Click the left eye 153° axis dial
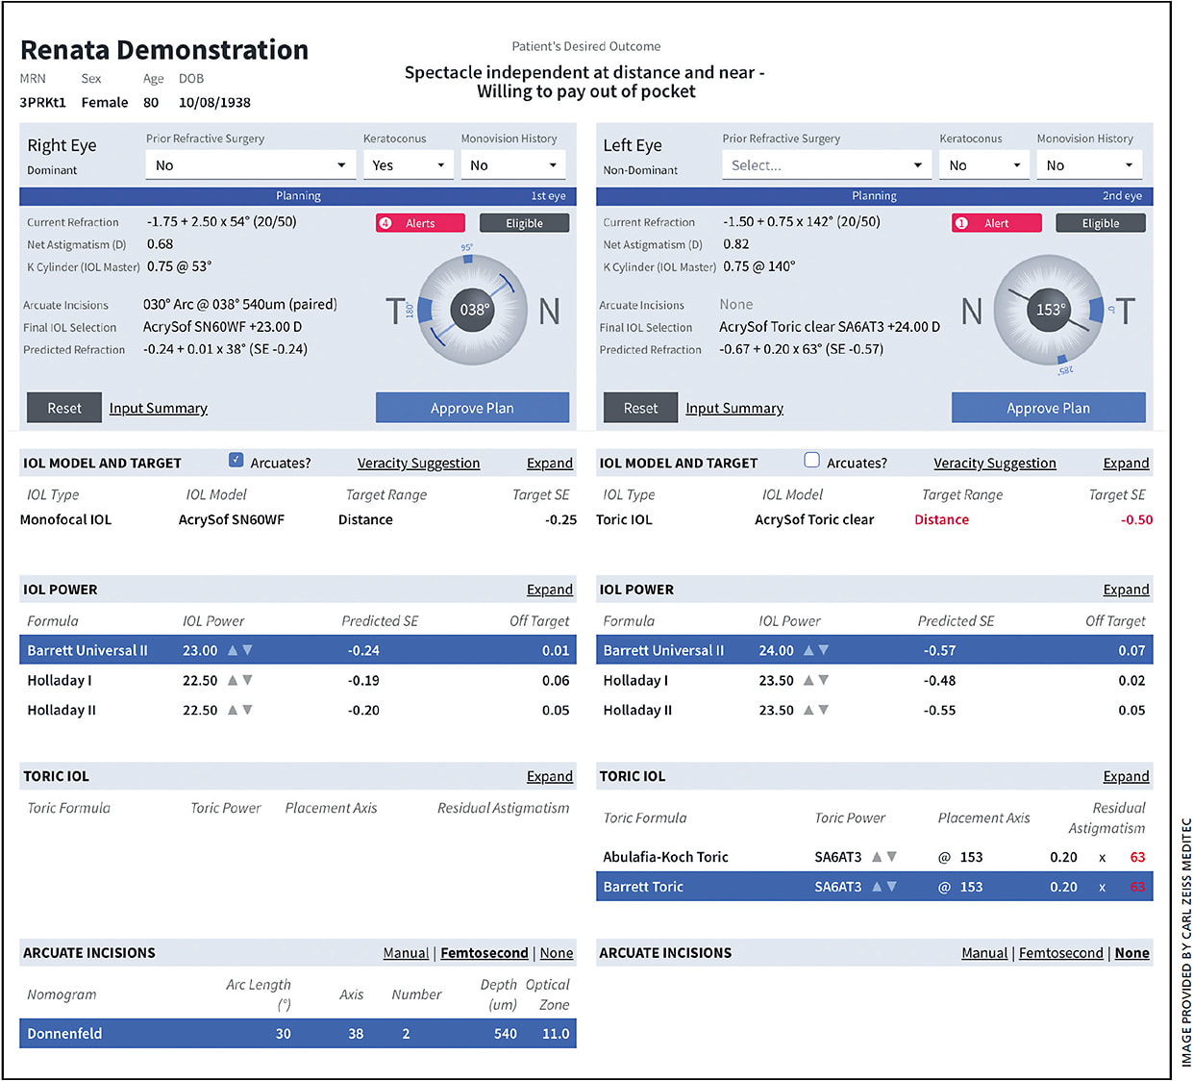1193x1081 pixels. point(1049,310)
